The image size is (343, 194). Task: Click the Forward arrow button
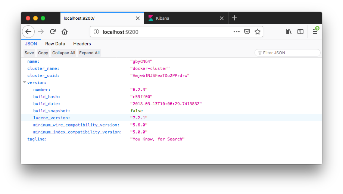pyautogui.click(x=41, y=32)
